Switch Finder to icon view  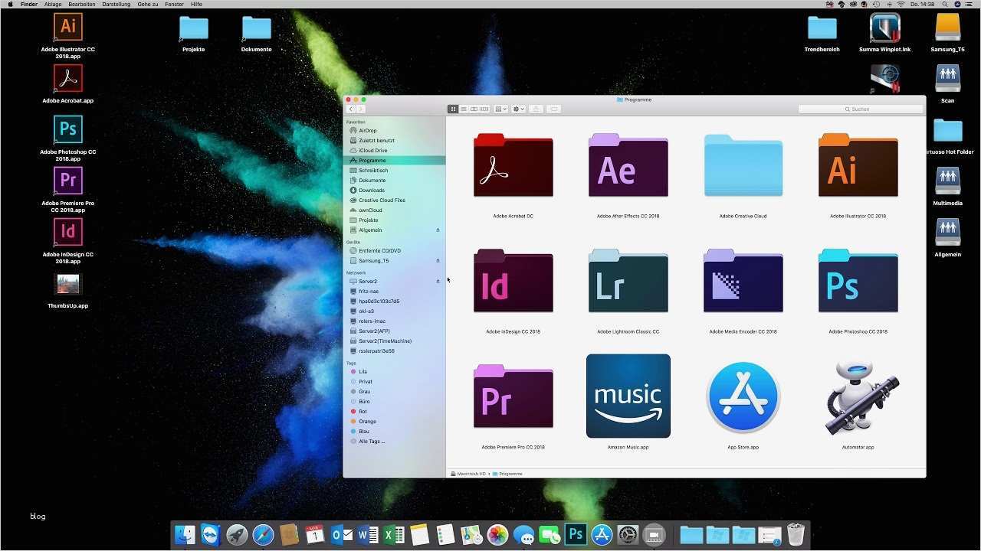tap(453, 109)
